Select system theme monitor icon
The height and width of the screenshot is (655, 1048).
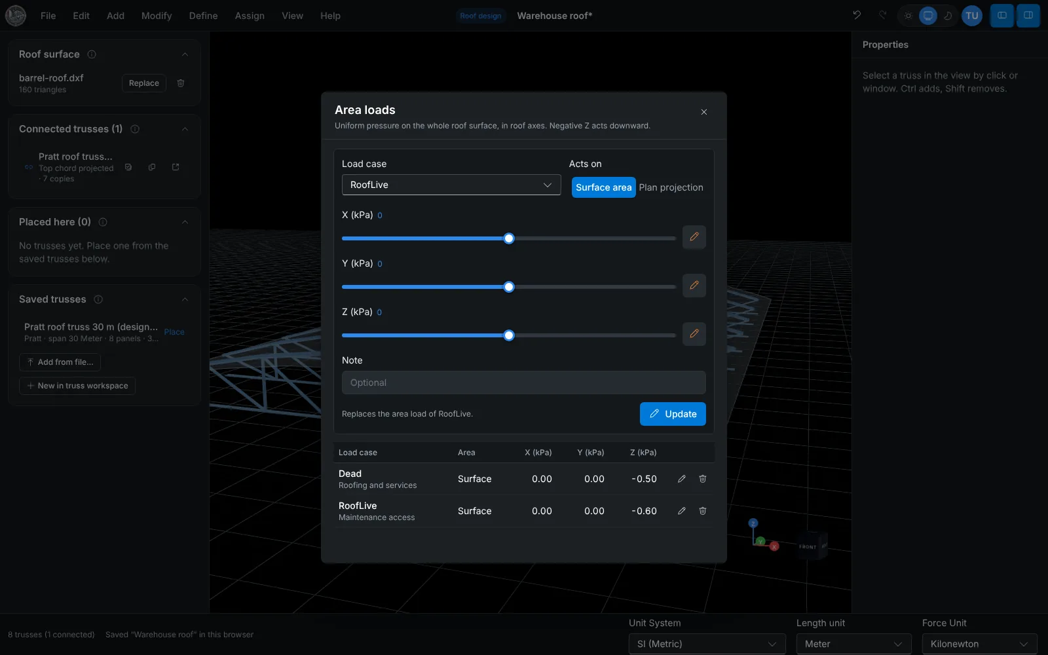pos(928,16)
